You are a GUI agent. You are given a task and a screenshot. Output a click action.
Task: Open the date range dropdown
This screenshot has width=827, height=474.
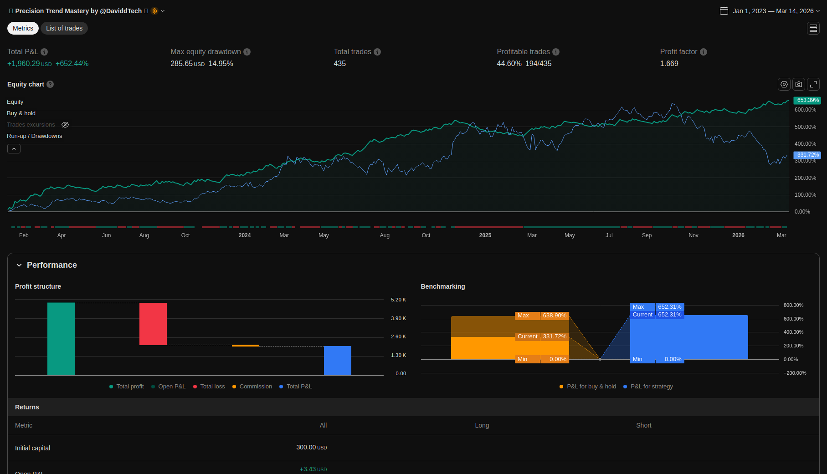pyautogui.click(x=770, y=11)
